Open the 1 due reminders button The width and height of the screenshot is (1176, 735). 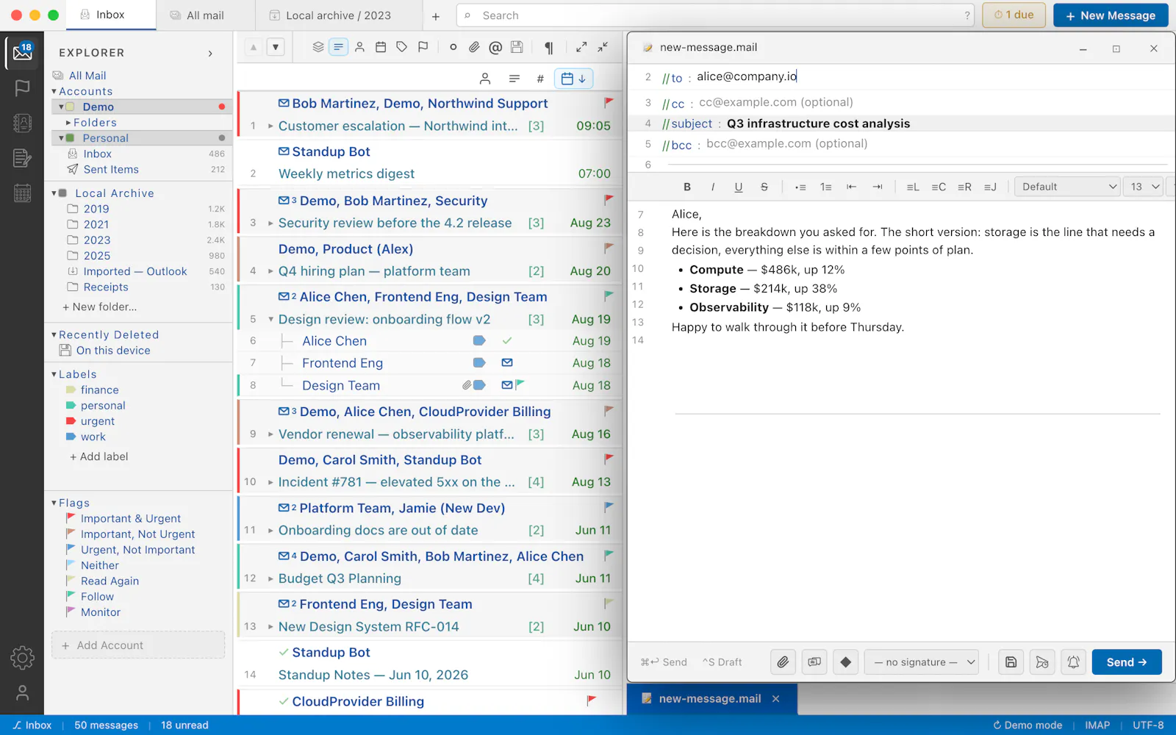[1014, 15]
